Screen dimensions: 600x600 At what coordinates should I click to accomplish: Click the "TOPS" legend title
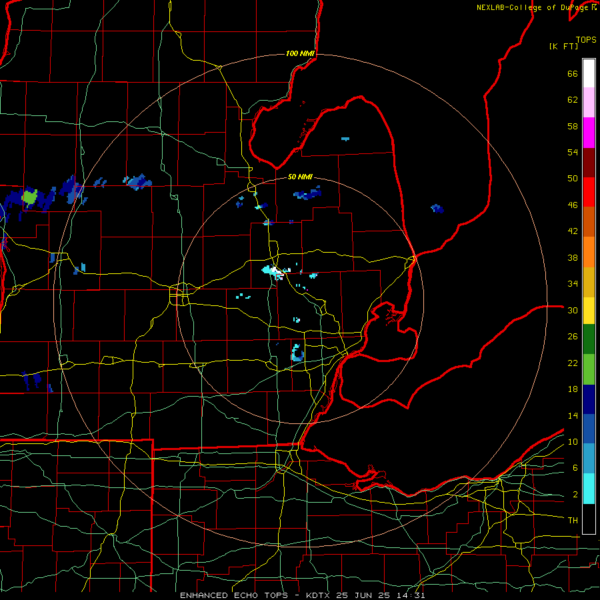pyautogui.click(x=586, y=40)
